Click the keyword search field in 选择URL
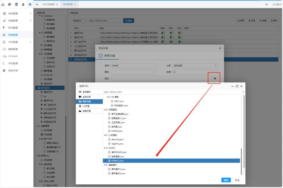The height and width of the screenshot is (188, 283). click(172, 92)
